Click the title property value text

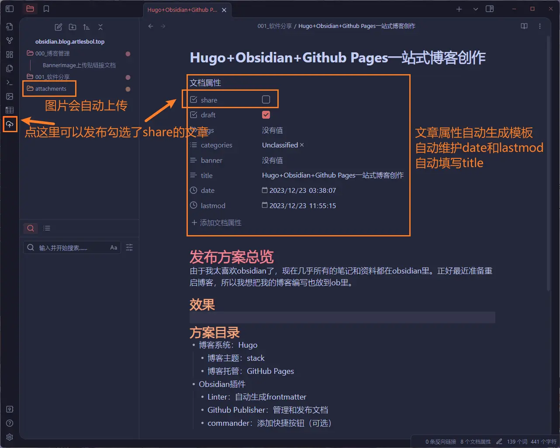333,175
